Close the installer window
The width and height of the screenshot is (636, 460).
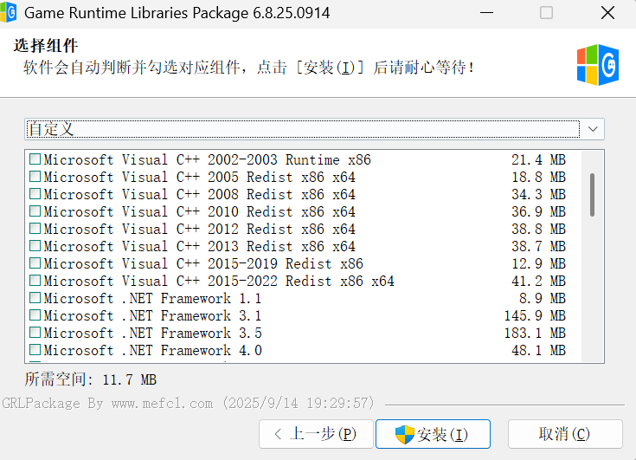(x=607, y=13)
